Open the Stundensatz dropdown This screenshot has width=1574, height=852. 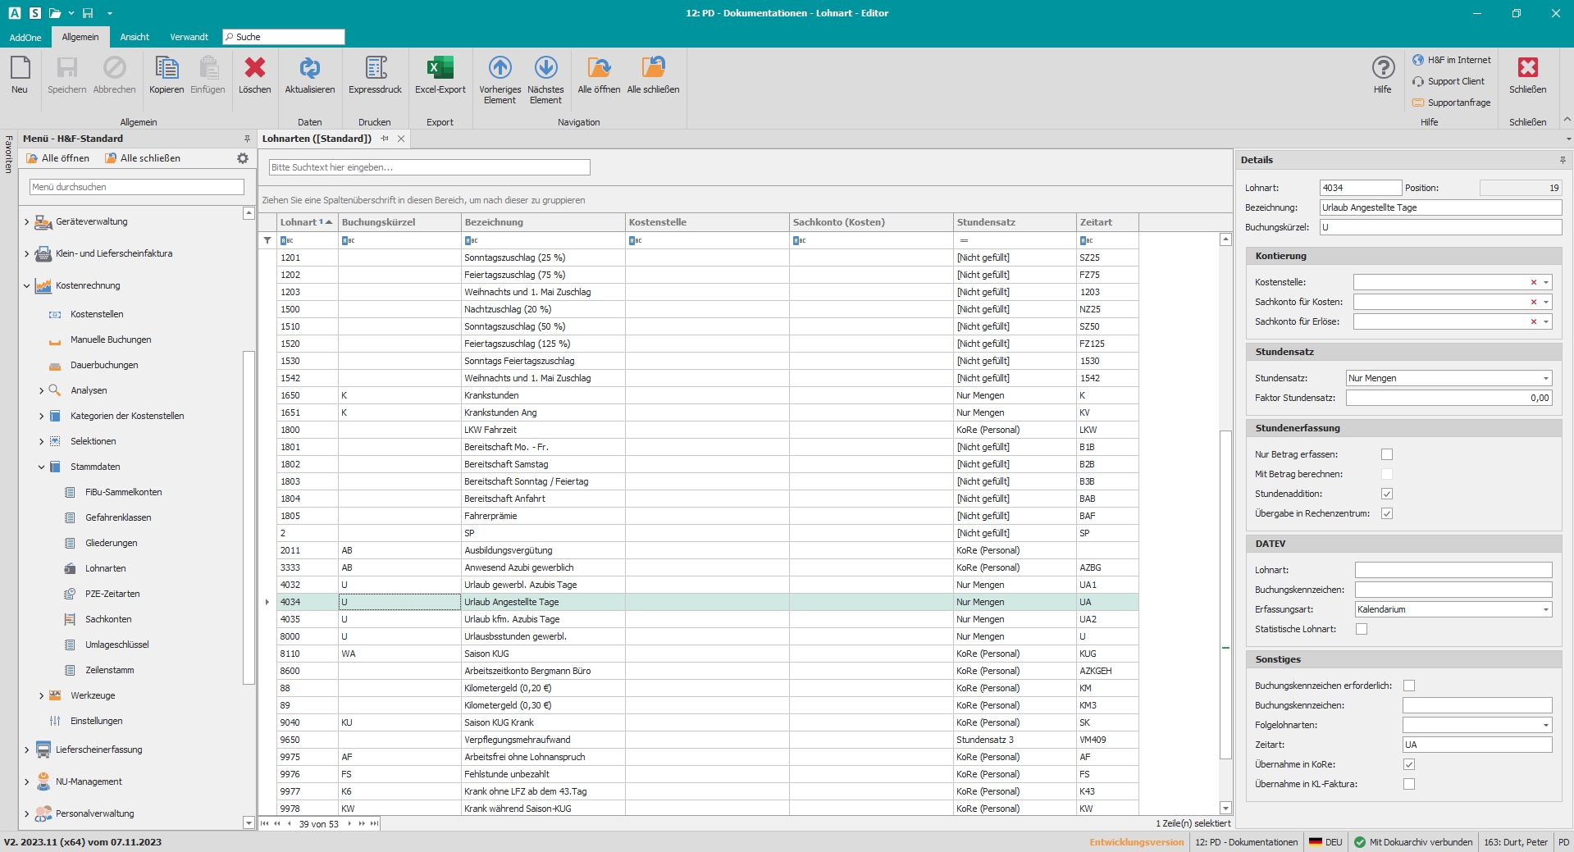[x=1545, y=378]
